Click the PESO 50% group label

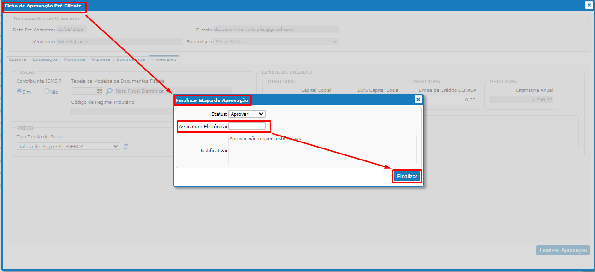click(x=281, y=82)
